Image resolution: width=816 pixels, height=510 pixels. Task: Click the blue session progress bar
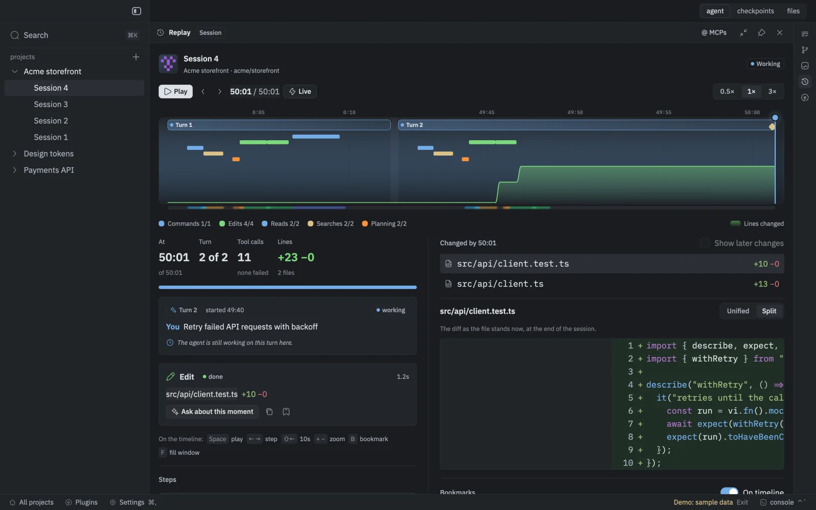288,287
